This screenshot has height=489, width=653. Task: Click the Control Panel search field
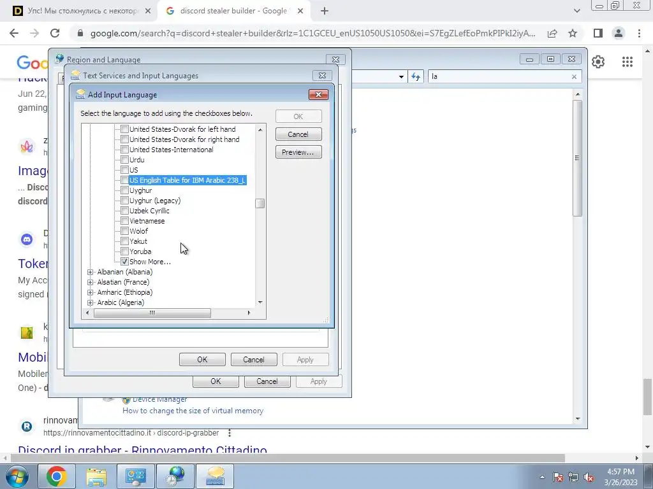click(x=500, y=76)
